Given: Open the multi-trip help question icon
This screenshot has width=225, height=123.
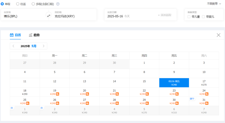Looking at the screenshot, I should pos(58,4).
